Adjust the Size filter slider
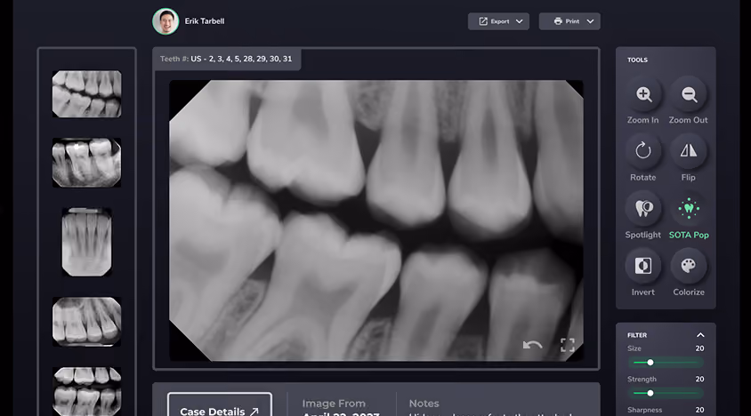 pos(666,363)
